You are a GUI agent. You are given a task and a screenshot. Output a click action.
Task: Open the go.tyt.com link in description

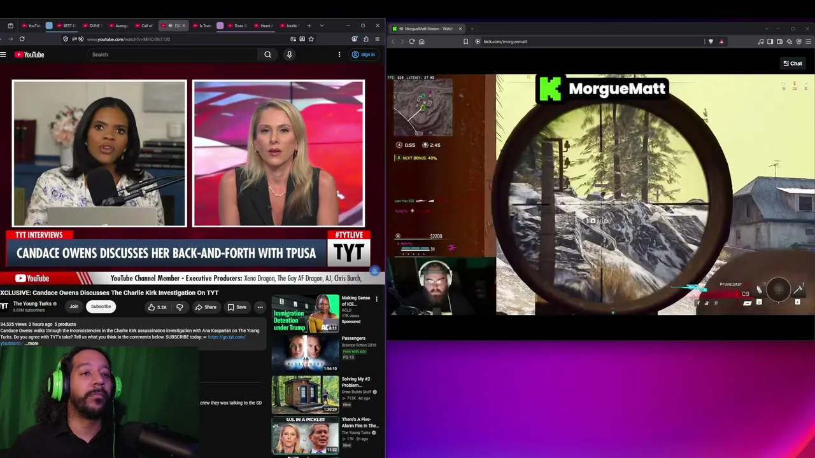click(x=226, y=337)
